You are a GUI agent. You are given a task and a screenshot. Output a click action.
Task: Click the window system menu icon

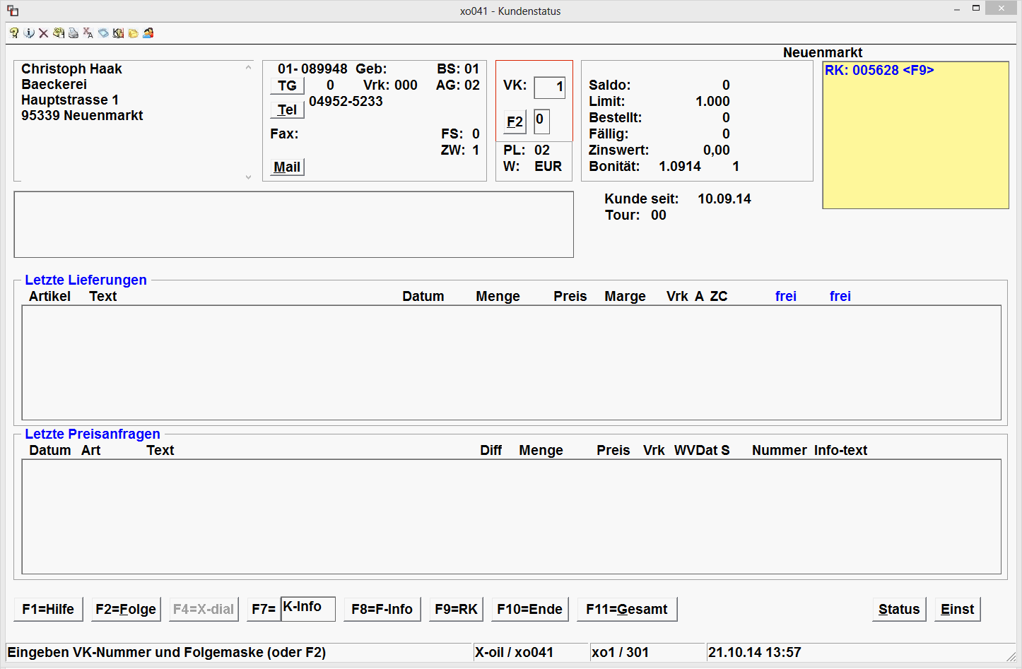tap(13, 11)
